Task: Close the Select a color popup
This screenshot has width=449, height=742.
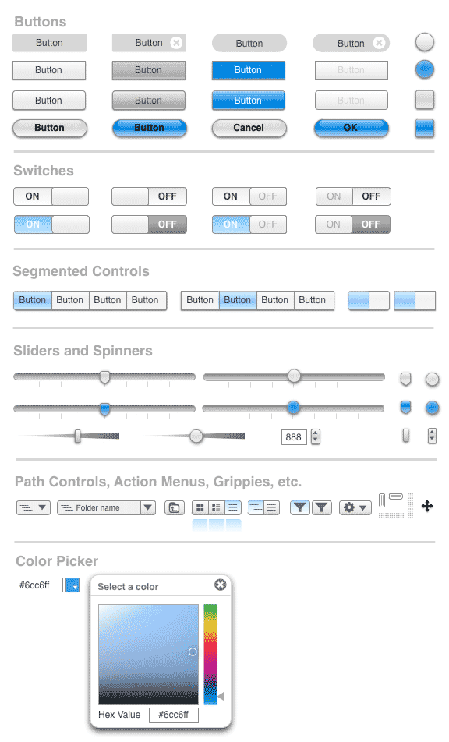Action: click(x=220, y=585)
